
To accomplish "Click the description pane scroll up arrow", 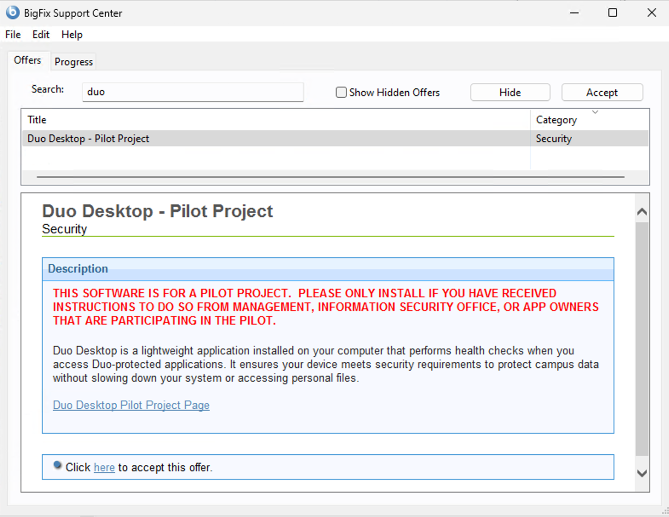I will pos(642,212).
